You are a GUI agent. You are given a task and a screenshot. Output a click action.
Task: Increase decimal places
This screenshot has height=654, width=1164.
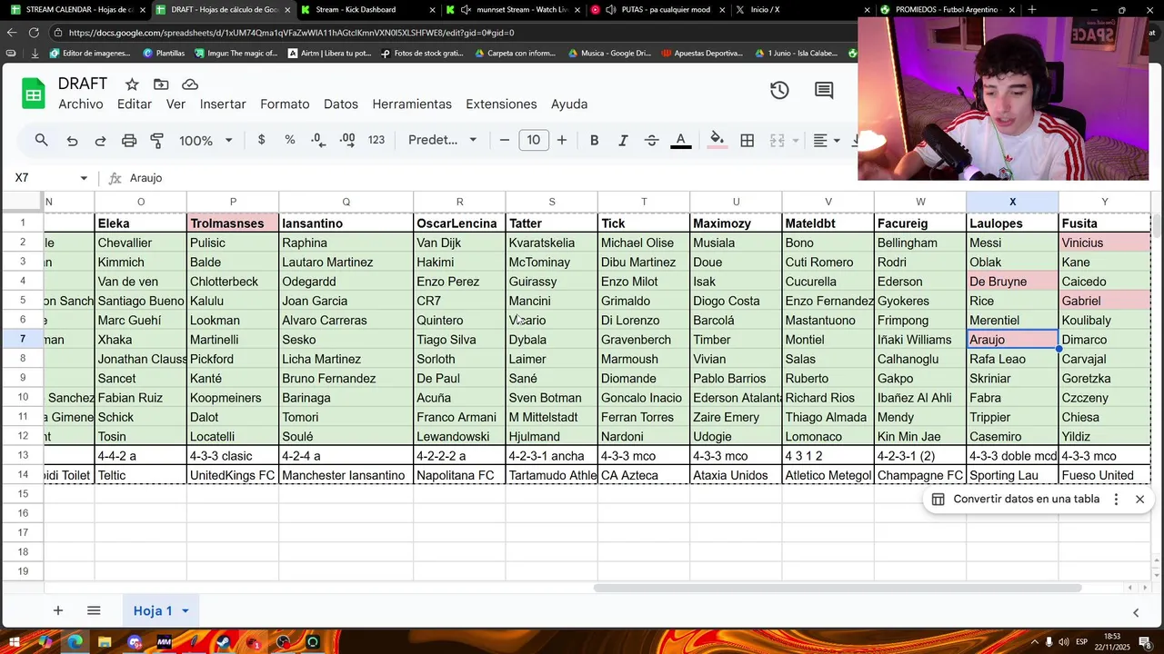[347, 140]
